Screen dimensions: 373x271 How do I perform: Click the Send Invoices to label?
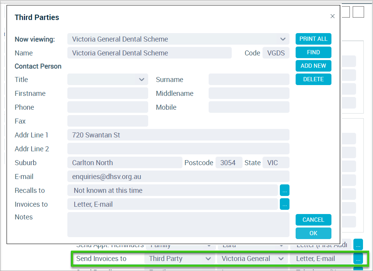[101, 259]
